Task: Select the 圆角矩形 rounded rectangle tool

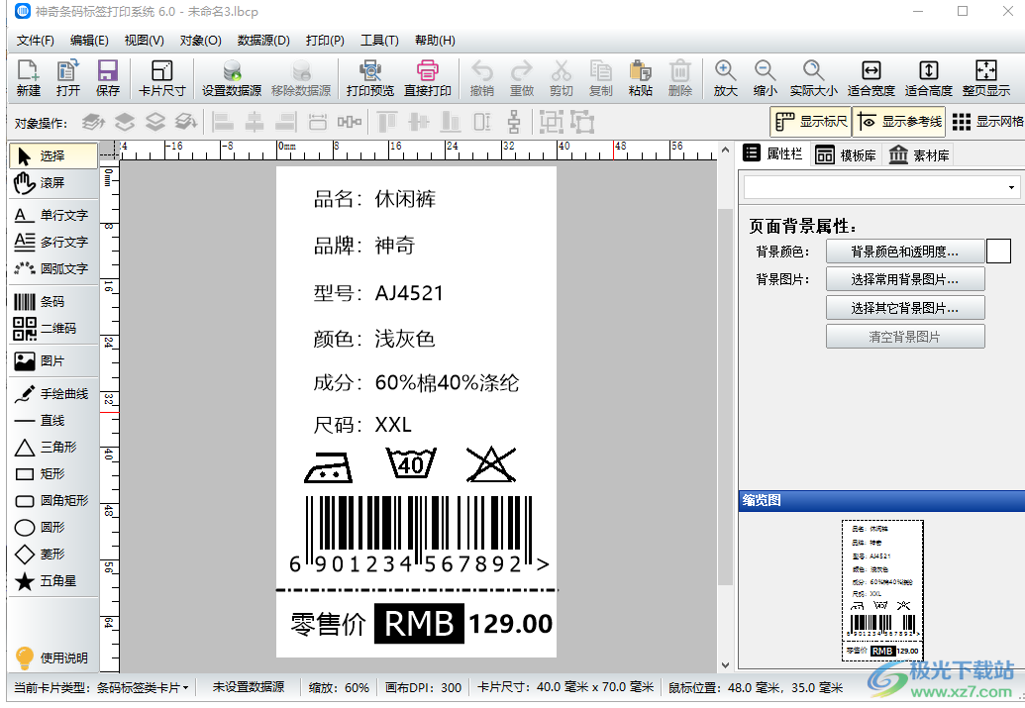Action: click(53, 501)
